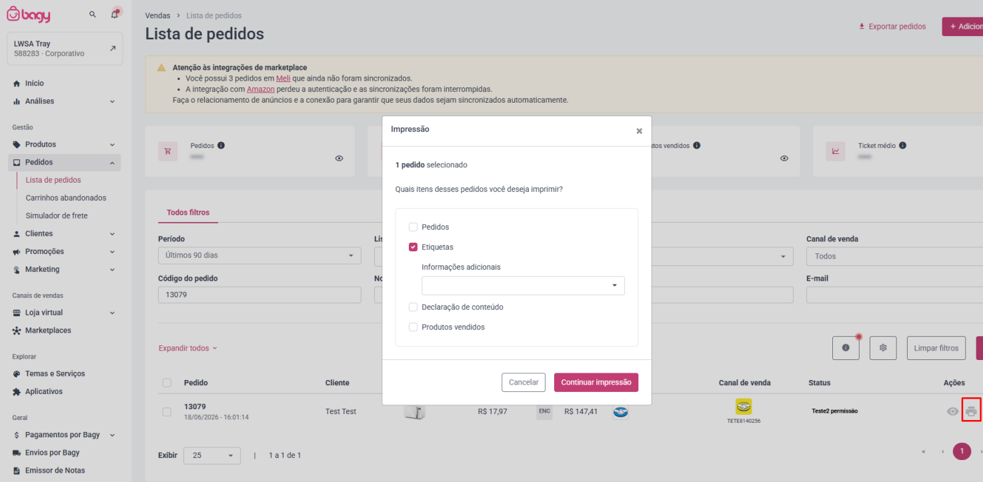Expand the Produtos sidebar menu
Image resolution: width=983 pixels, height=482 pixels.
(64, 144)
